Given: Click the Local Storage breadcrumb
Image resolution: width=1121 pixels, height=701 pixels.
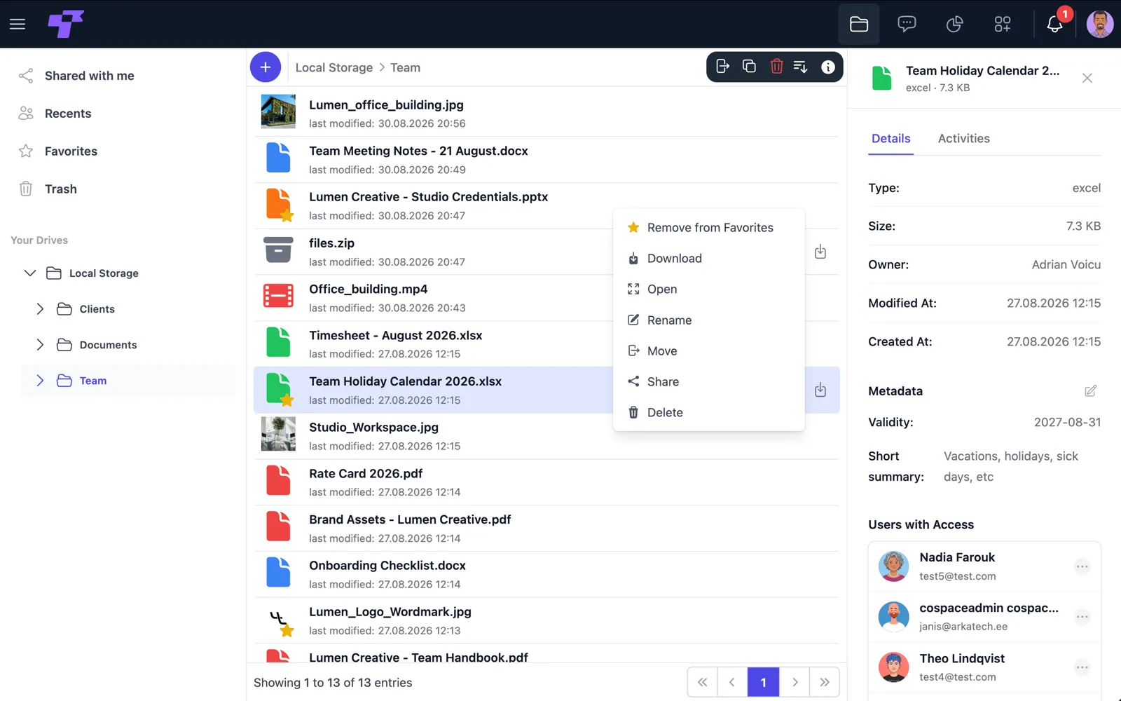Looking at the screenshot, I should (334, 68).
